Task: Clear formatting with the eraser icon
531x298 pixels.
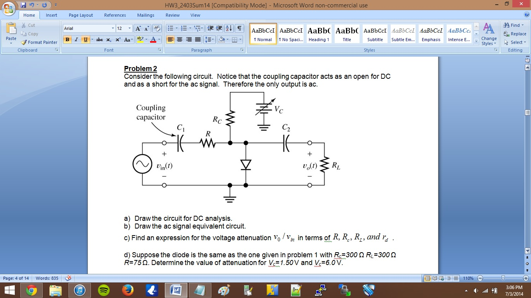Action: (x=157, y=28)
